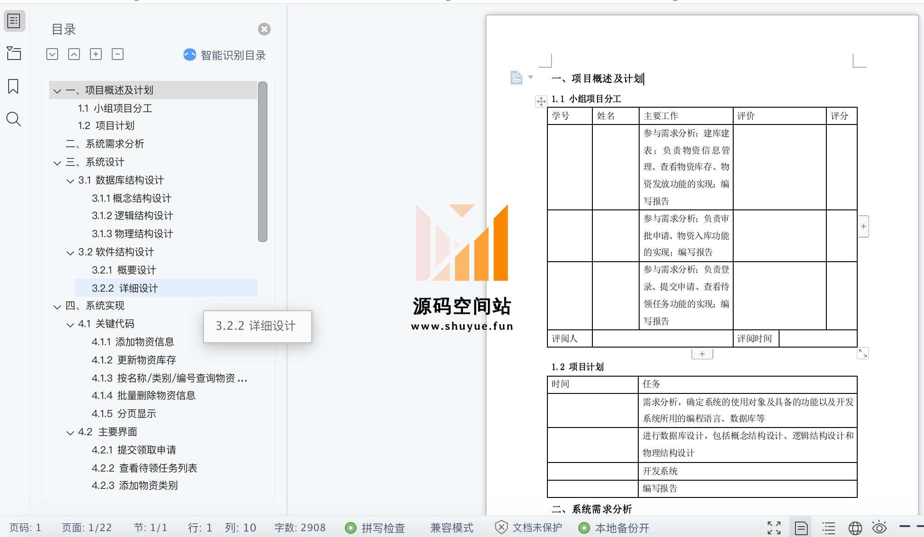Toggle eye protection mode icon
Screen dimensions: 924x537
click(879, 527)
